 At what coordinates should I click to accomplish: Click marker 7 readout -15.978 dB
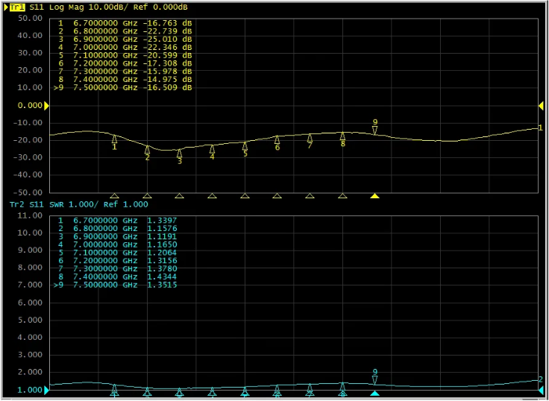point(167,72)
